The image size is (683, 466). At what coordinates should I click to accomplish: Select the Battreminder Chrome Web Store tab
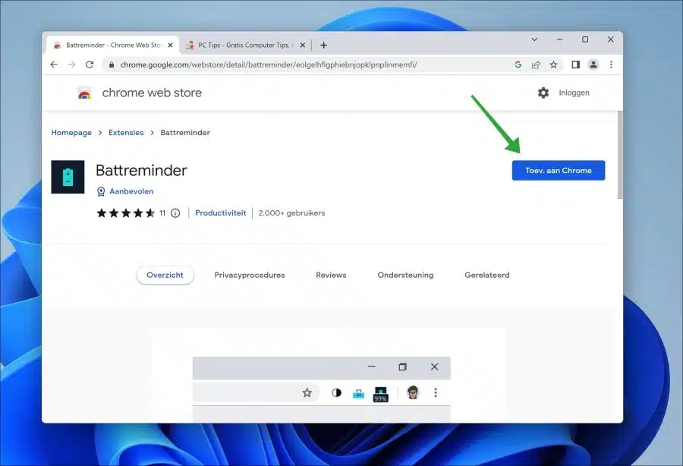[112, 46]
